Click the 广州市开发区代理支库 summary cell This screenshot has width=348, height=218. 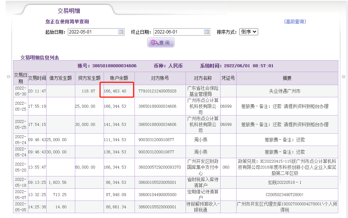click(287, 207)
